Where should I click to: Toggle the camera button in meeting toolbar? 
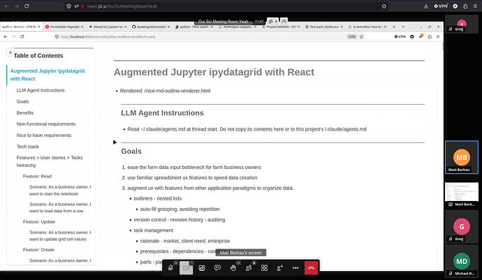click(x=187, y=268)
